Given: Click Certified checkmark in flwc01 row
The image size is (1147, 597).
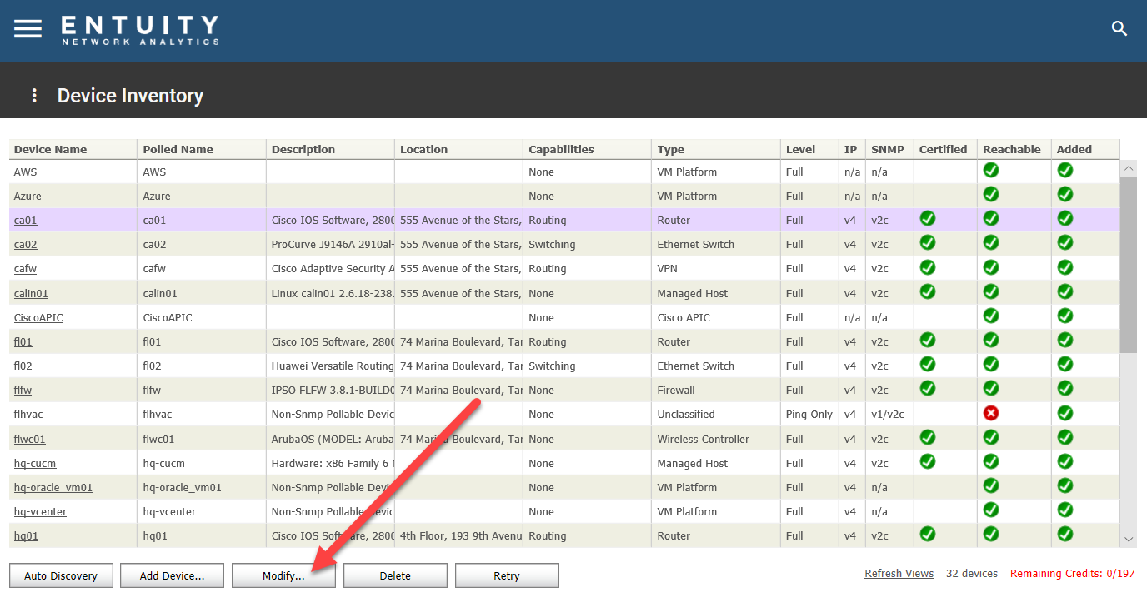Looking at the screenshot, I should click(927, 437).
